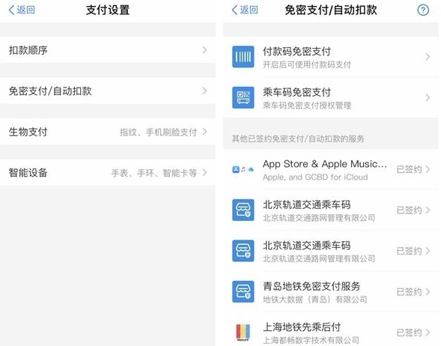Image resolution: width=441 pixels, height=346 pixels.
Task: Click 上海地铁先乘后付 title
Action: (302, 327)
